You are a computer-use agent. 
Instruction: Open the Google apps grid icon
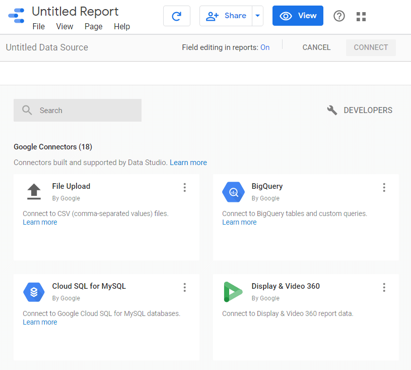[x=361, y=17]
